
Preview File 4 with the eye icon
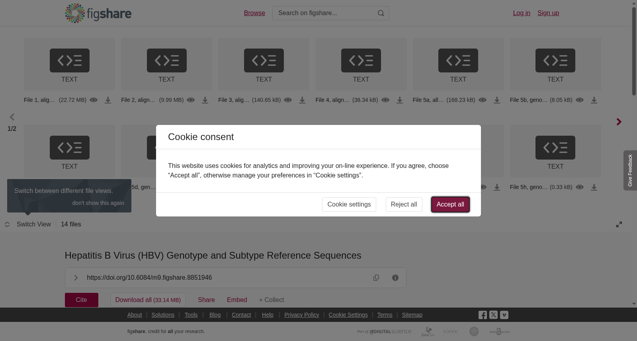pos(385,100)
